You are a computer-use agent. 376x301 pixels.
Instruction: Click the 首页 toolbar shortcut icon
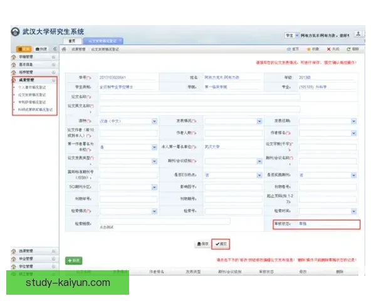tap(289, 49)
